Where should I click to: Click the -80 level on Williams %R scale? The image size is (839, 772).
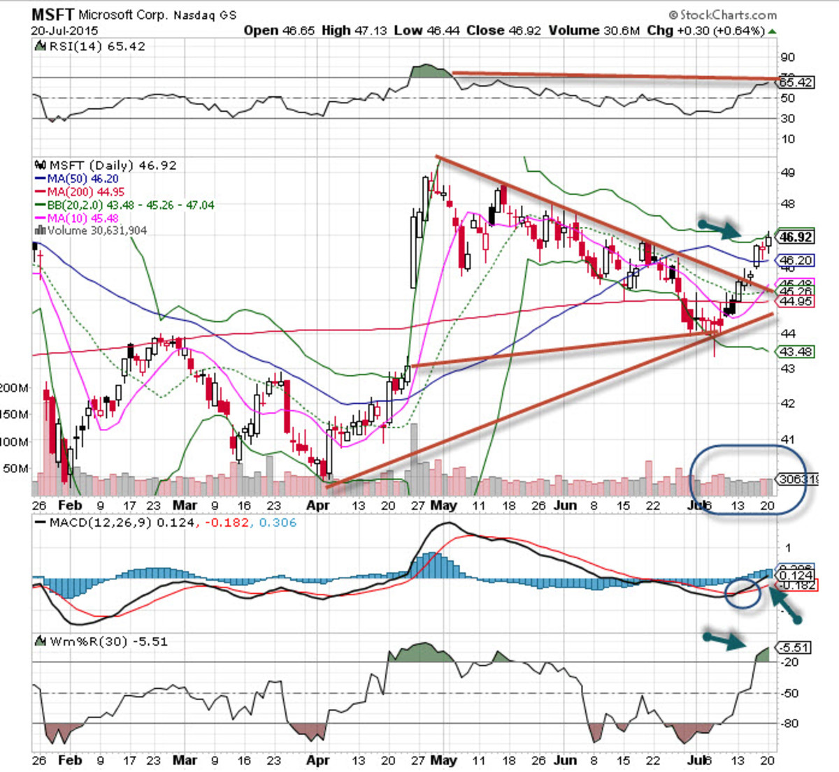point(790,724)
